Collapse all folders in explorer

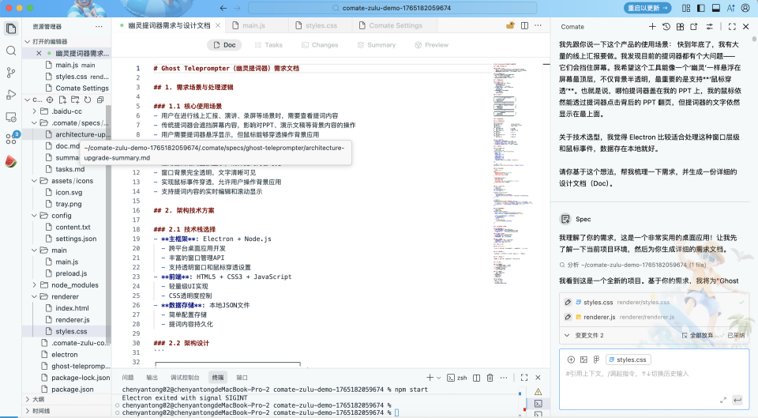pyautogui.click(x=100, y=100)
